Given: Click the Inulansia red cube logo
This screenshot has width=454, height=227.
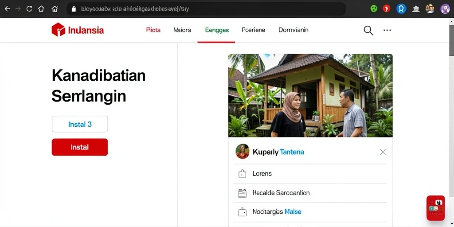Looking at the screenshot, I should tap(59, 30).
